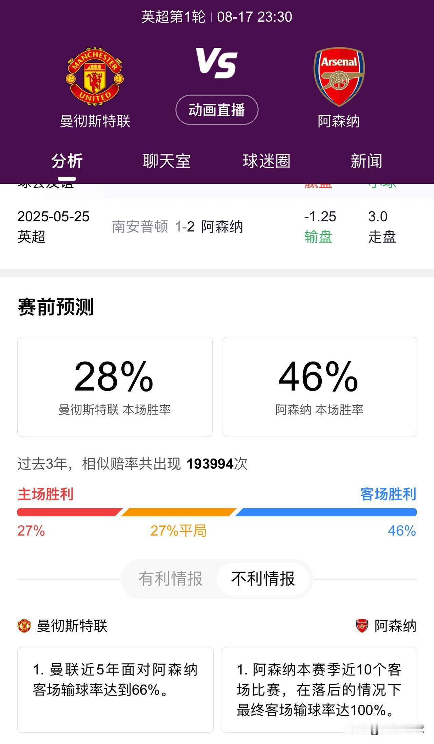Open 动画直播 animated live stream
This screenshot has width=434, height=744.
tap(217, 110)
